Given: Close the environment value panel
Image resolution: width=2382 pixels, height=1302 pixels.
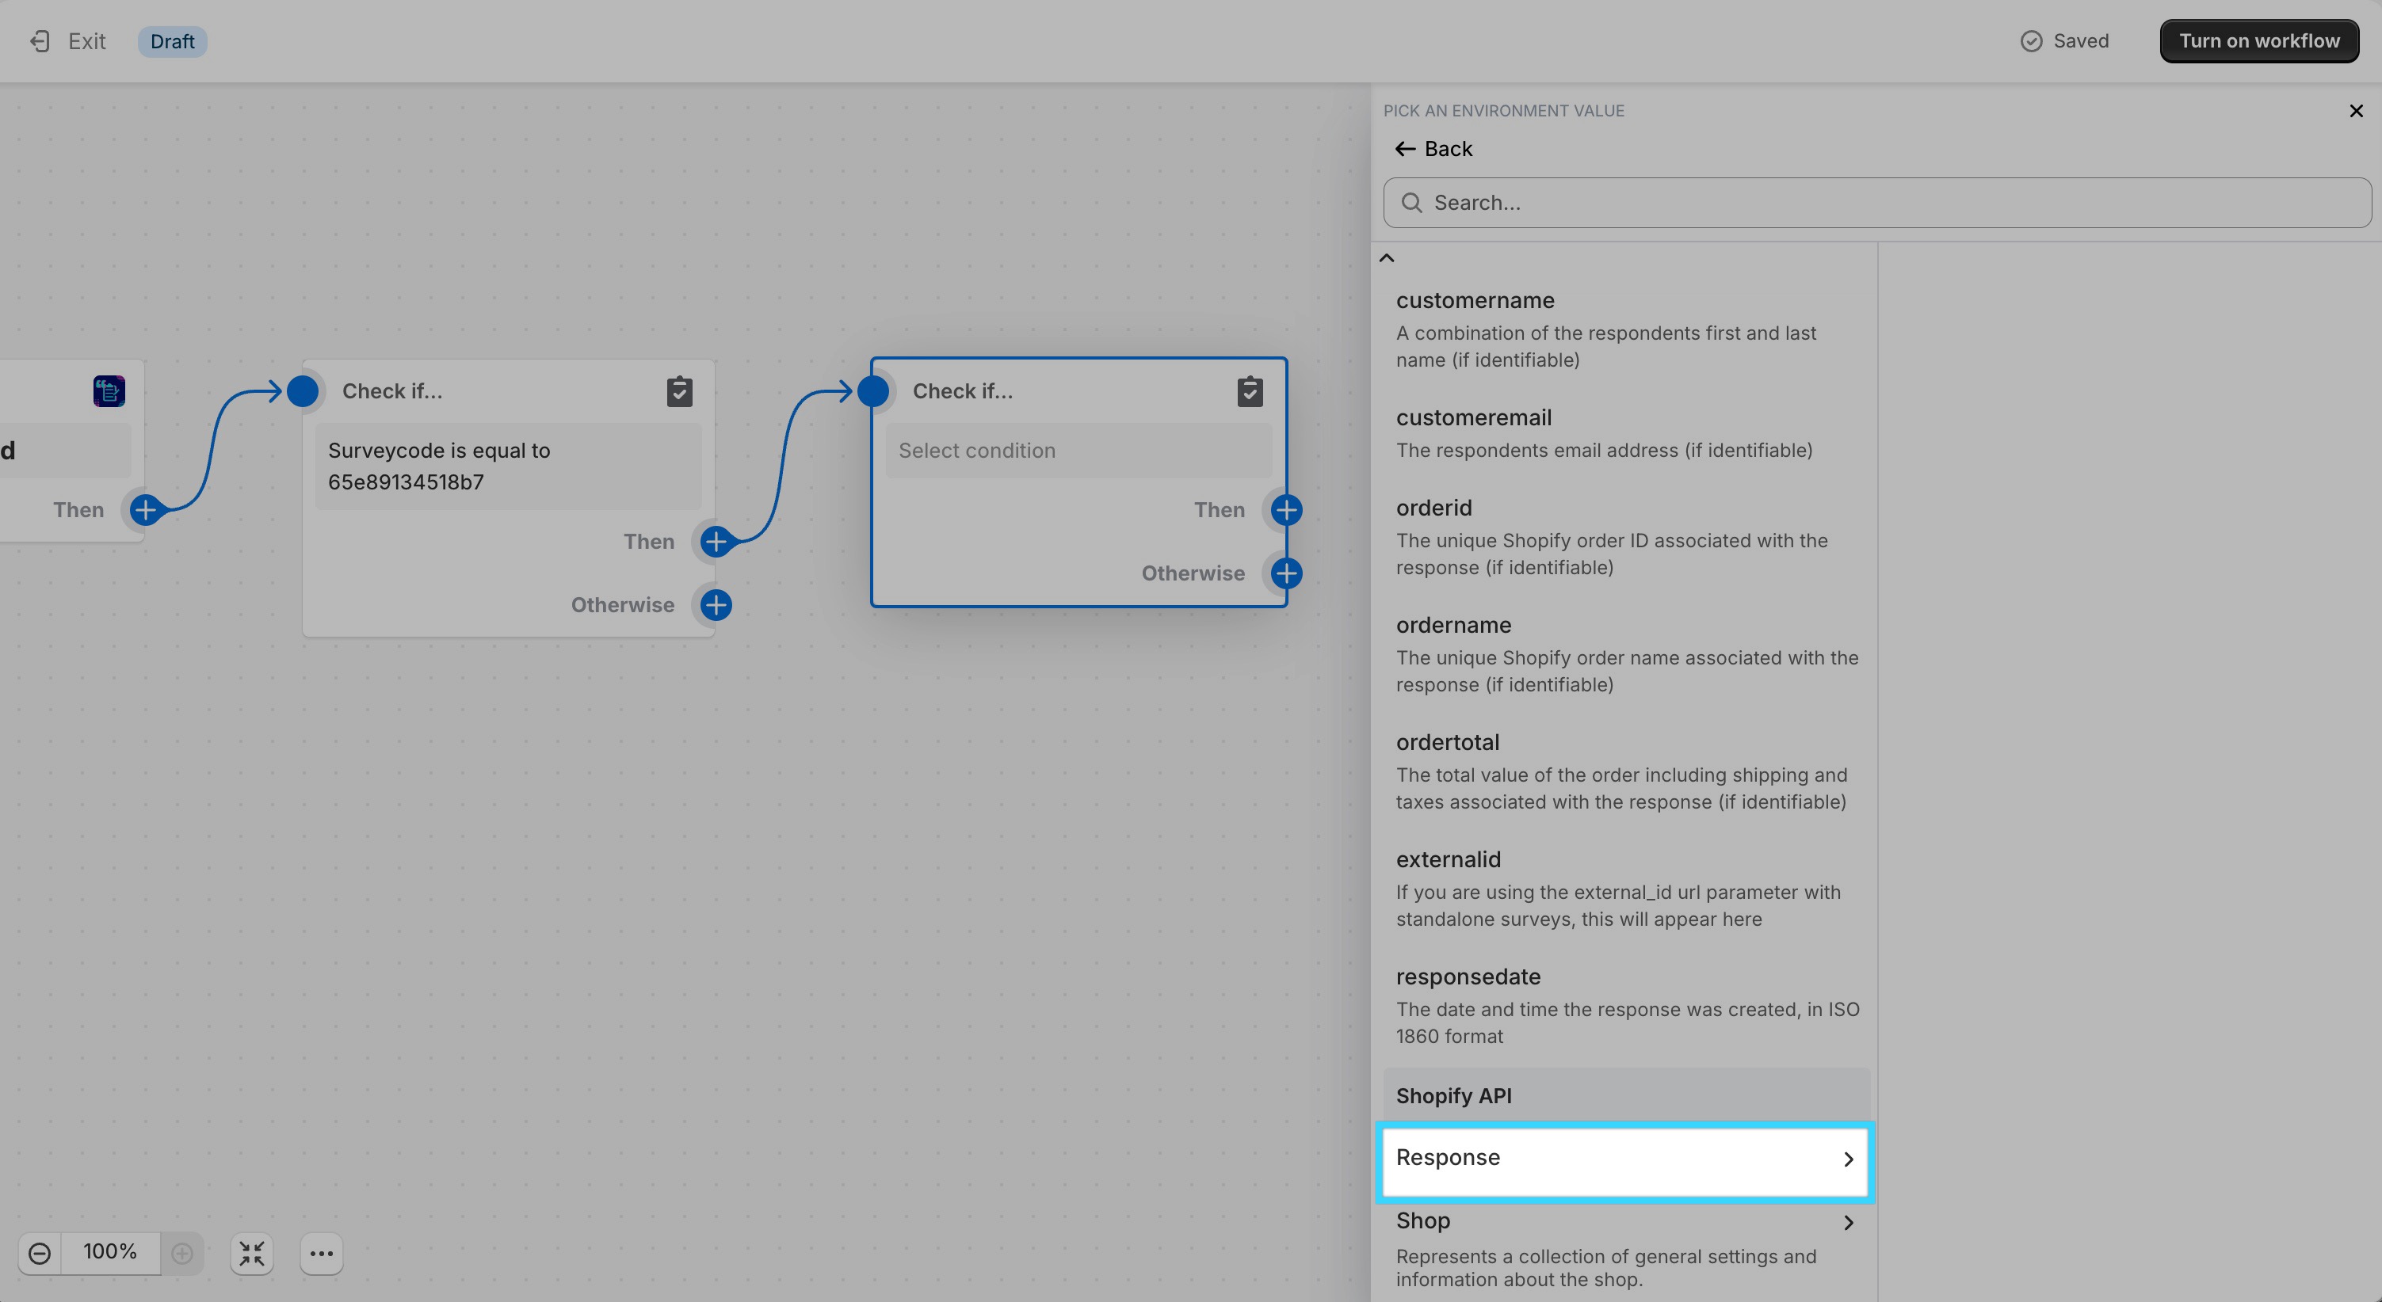Looking at the screenshot, I should [2356, 111].
